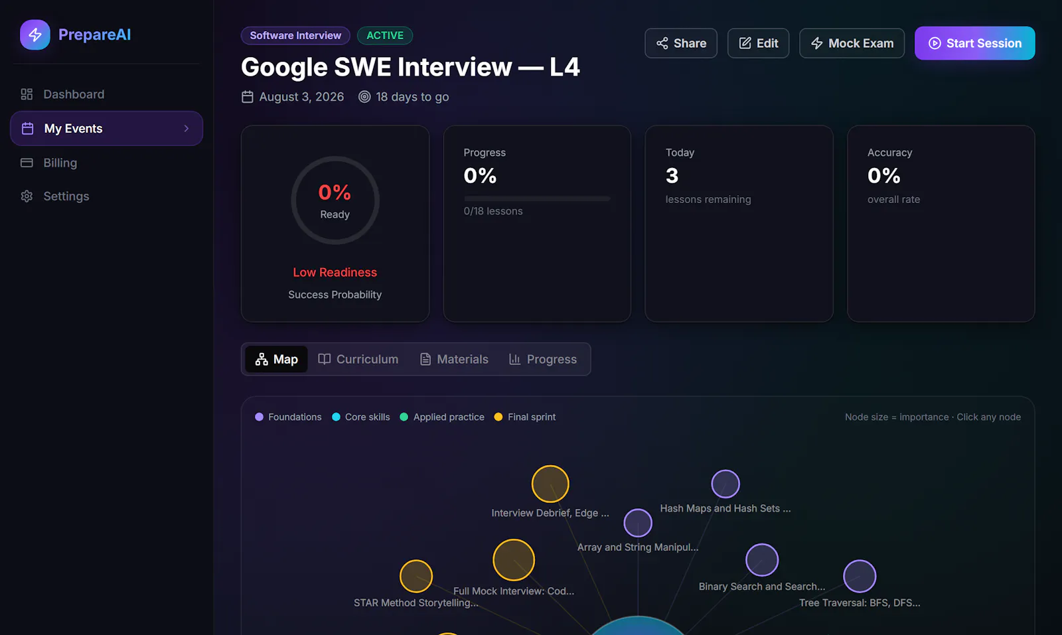Select the Full Mock Interview map node
Viewport: 1062px width, 635px height.
coord(514,560)
